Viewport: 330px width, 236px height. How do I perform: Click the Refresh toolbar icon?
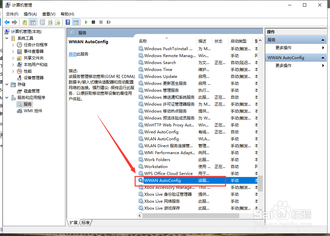[50, 22]
